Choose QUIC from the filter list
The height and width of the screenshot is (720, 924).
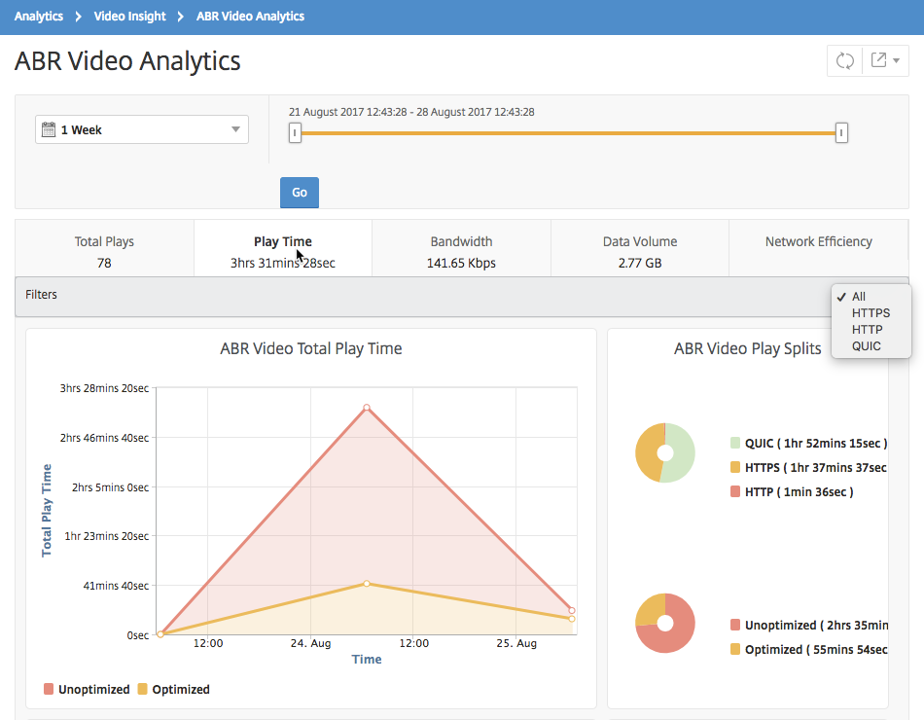point(867,346)
